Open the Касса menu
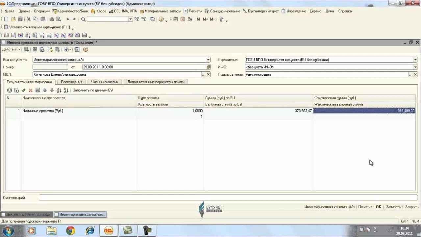421x237 pixels. coord(99,11)
